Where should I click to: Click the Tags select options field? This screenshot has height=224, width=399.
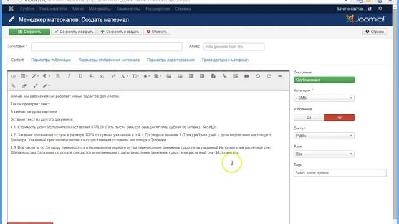pyautogui.click(x=340, y=173)
